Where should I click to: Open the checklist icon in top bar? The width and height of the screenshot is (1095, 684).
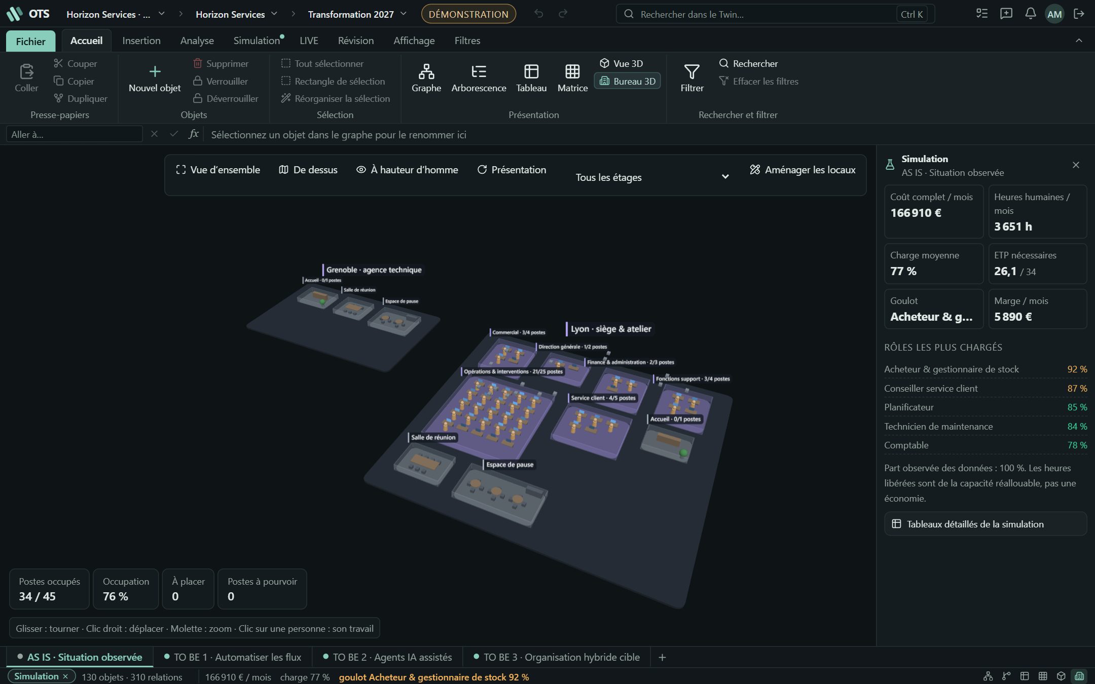pos(982,14)
